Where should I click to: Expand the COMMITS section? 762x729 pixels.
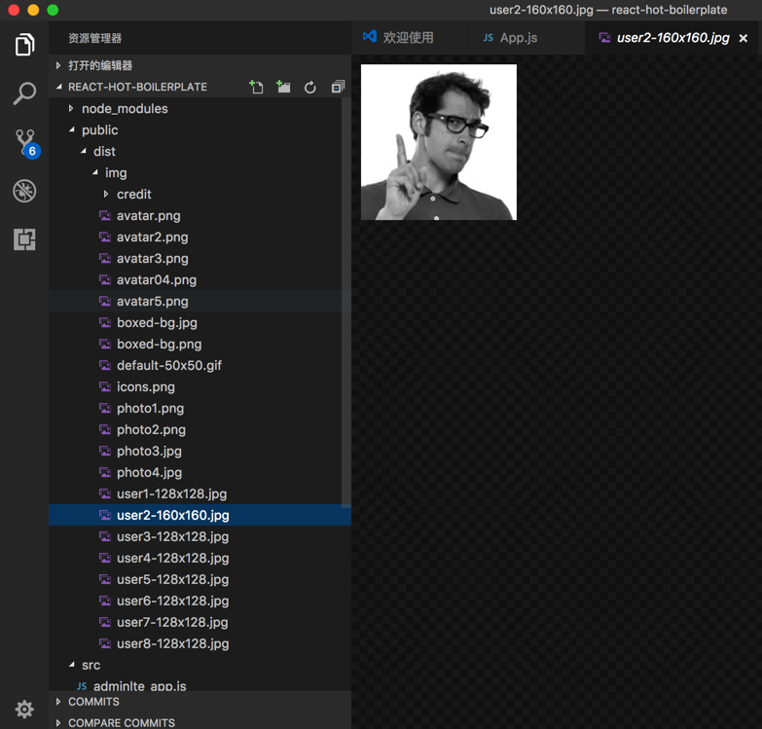(200, 702)
